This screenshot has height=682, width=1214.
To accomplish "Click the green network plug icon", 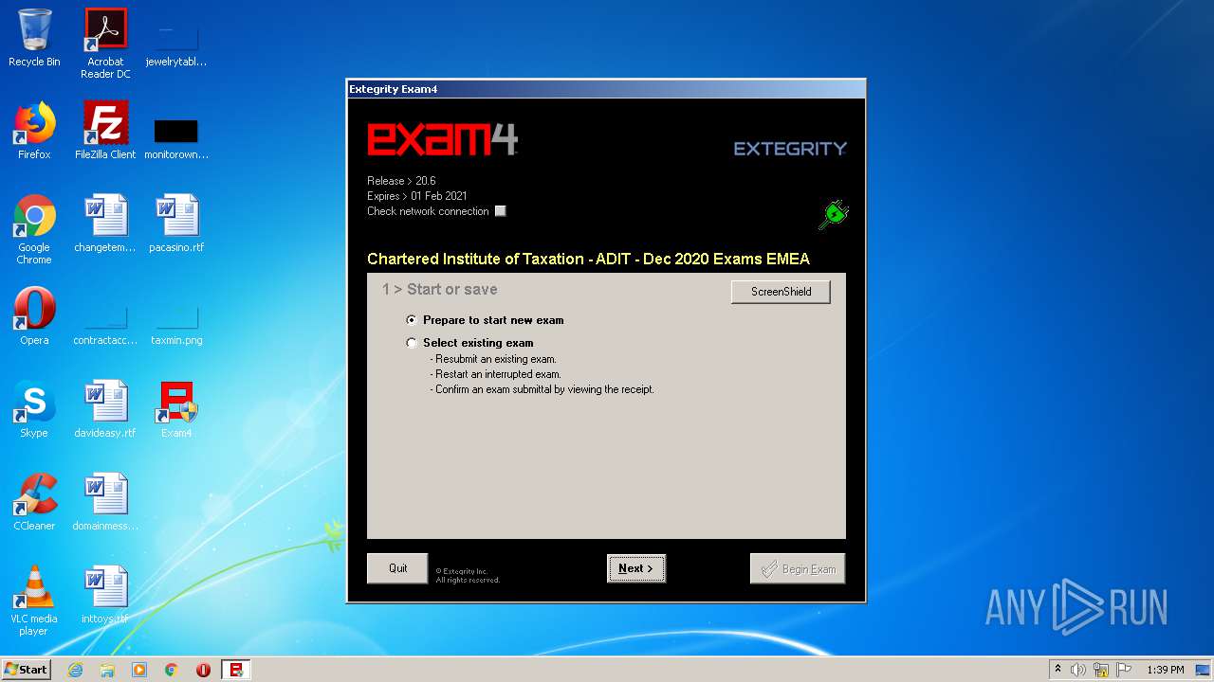I will (x=833, y=215).
